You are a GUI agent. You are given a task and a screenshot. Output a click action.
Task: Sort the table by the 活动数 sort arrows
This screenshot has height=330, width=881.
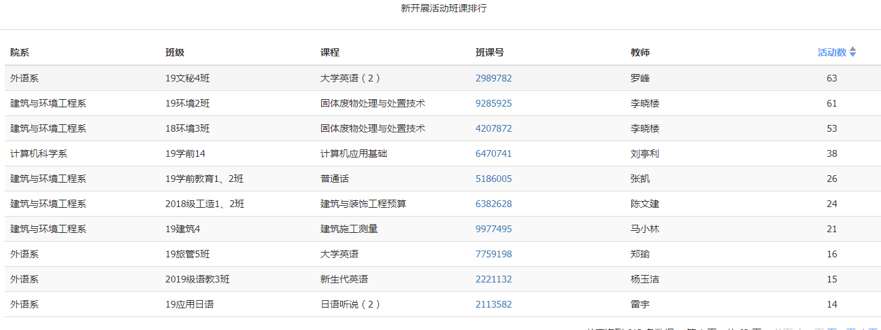coord(852,52)
